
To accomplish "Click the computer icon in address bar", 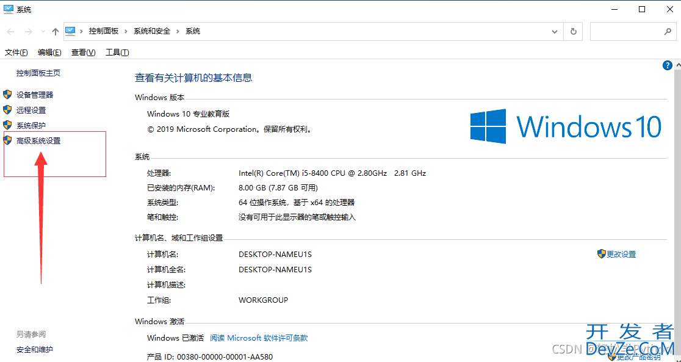I will click(70, 31).
